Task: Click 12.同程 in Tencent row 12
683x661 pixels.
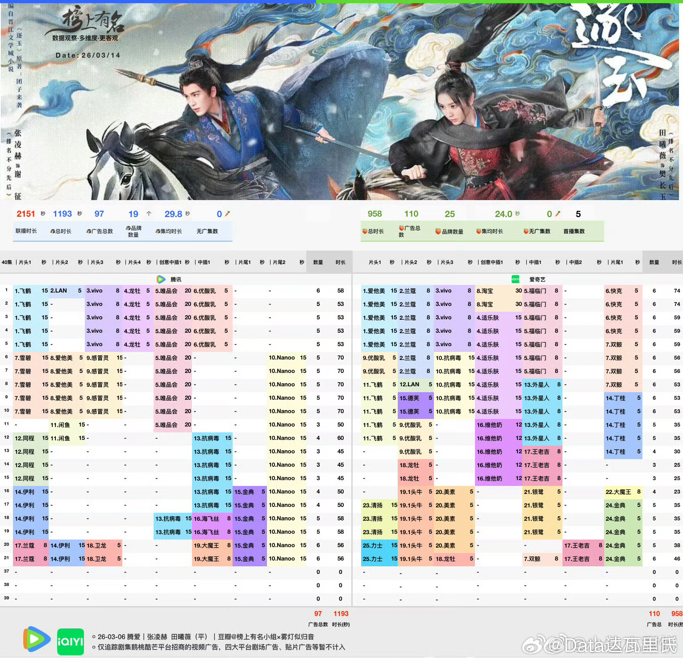Action: (25, 438)
